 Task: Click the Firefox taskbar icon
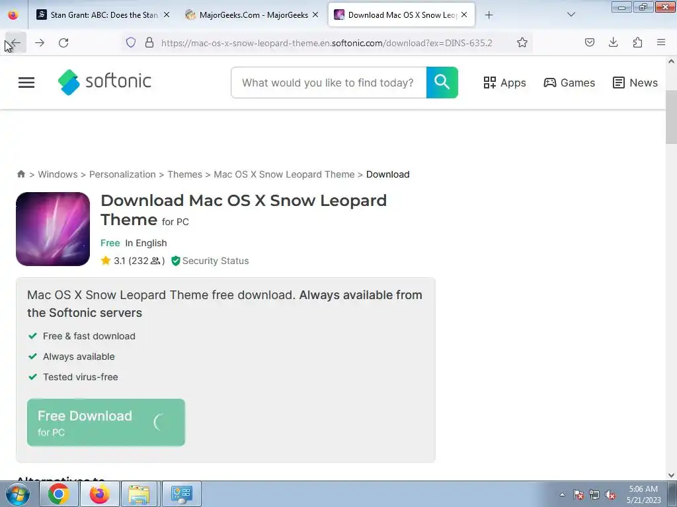(99, 494)
